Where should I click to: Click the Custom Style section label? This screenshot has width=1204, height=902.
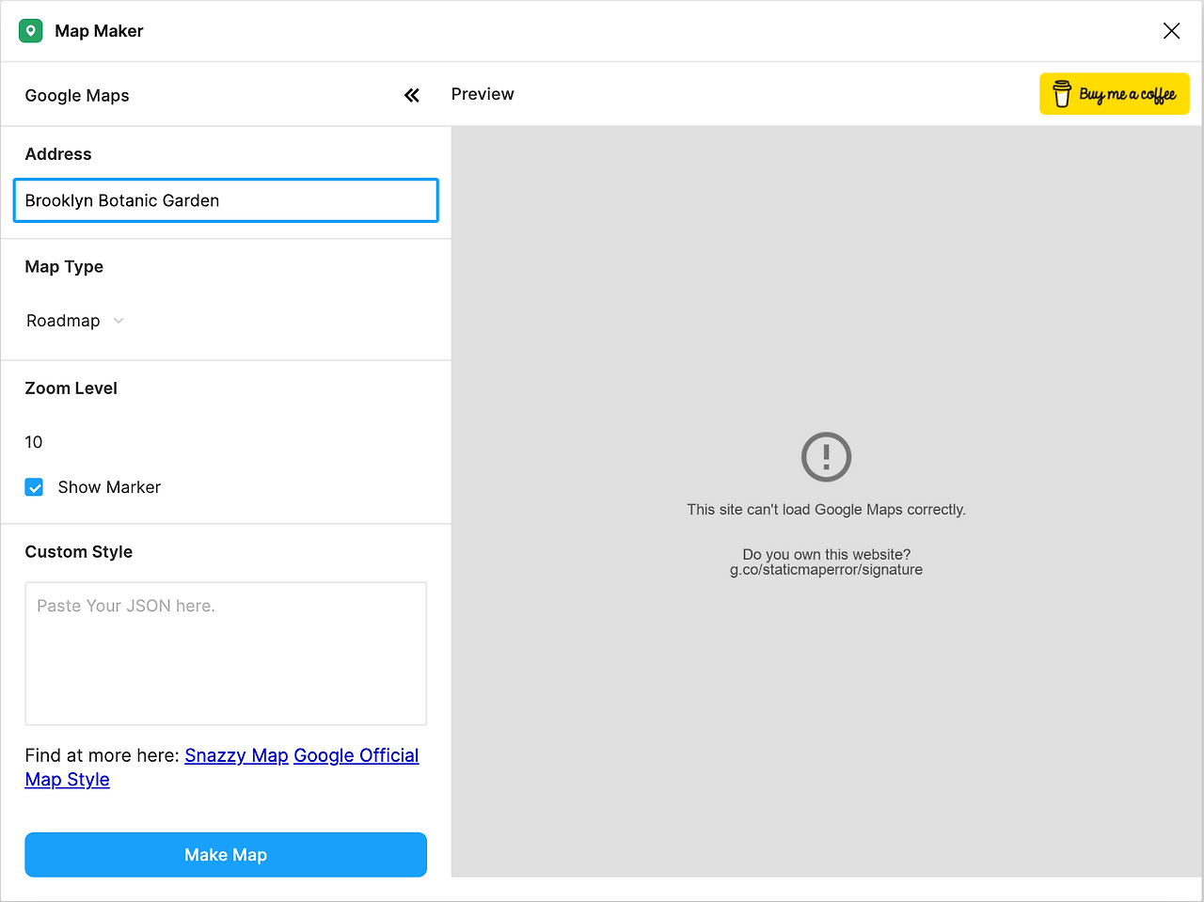tap(79, 552)
